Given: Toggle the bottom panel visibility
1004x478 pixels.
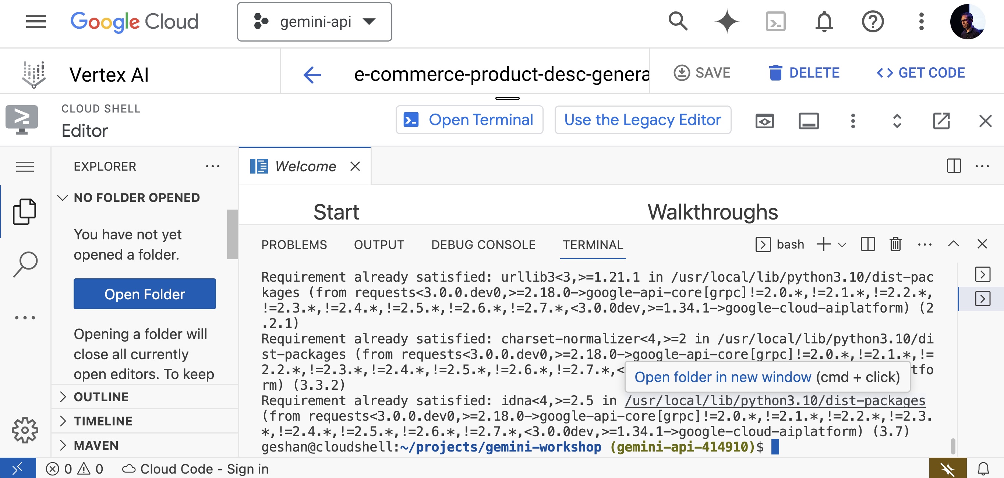Looking at the screenshot, I should [x=809, y=121].
